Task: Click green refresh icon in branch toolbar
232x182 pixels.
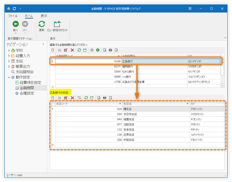Action: [86, 98]
